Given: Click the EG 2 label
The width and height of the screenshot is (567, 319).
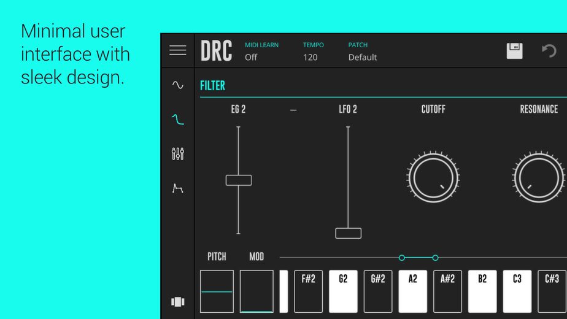Looking at the screenshot, I should (238, 109).
